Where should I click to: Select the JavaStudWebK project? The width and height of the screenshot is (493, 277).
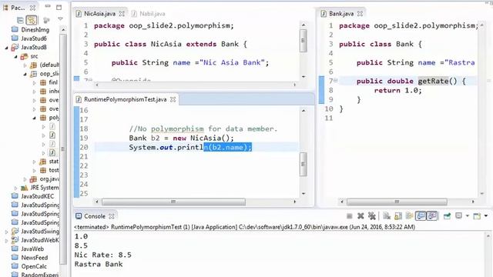pos(39,240)
